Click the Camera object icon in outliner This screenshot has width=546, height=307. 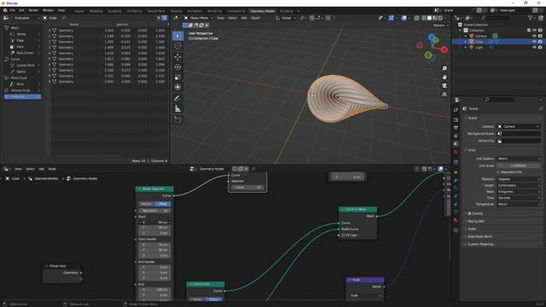pos(472,36)
